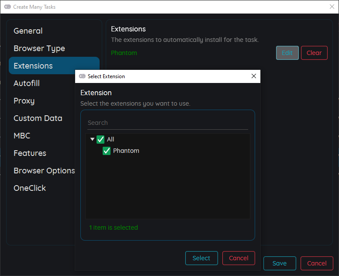Viewport: 339px width, 276px height.
Task: Open the Custom Data section
Action: 42,118
